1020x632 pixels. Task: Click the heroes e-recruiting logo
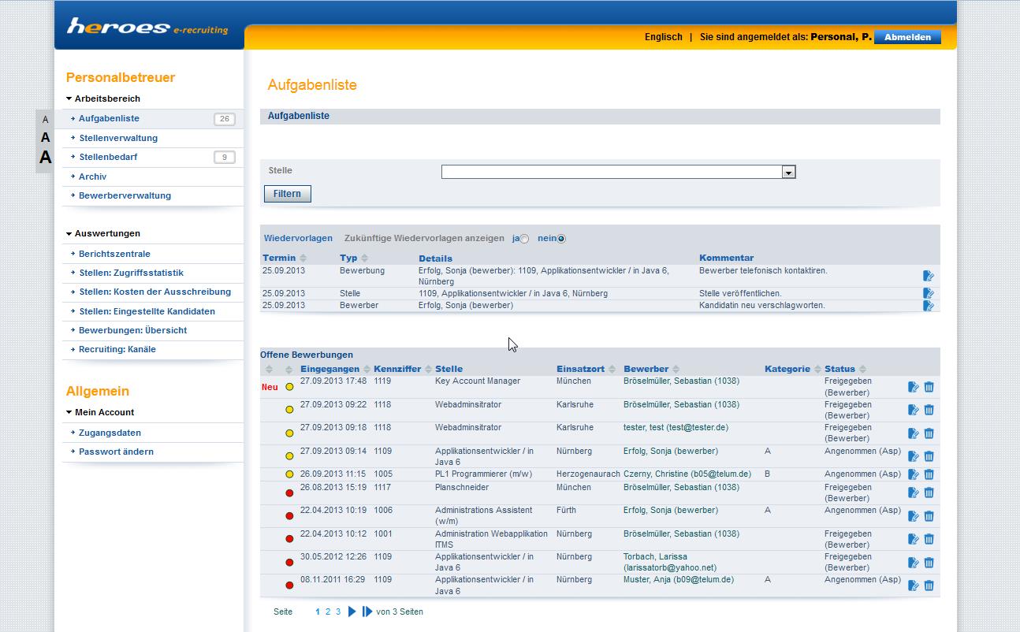(x=147, y=27)
